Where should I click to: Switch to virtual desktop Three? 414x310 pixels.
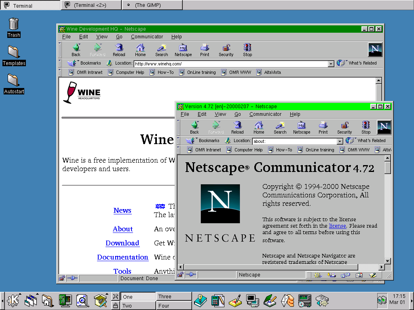174,296
